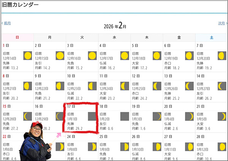Select the February 8 date cell
This screenshot has width=228, height=161.
[17, 86]
